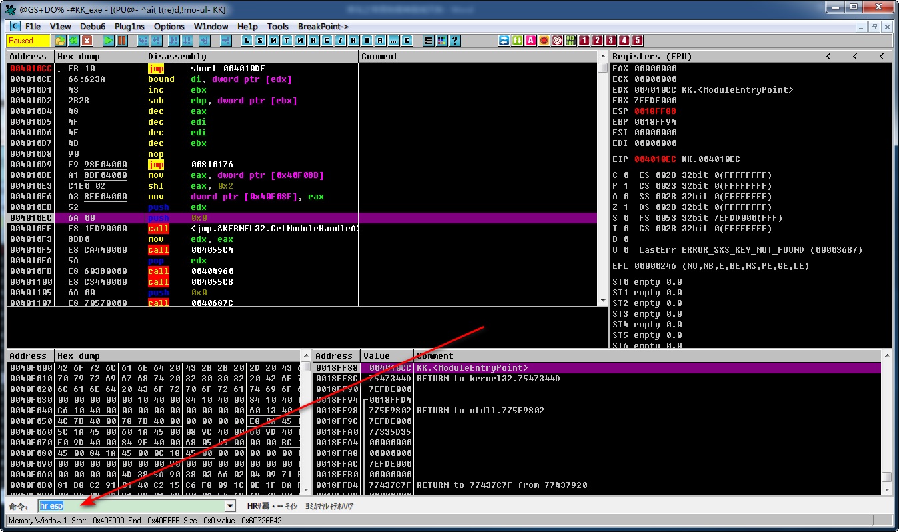The width and height of the screenshot is (899, 532).
Task: Select the call GetModuleHandleA instruction row
Action: (302, 229)
